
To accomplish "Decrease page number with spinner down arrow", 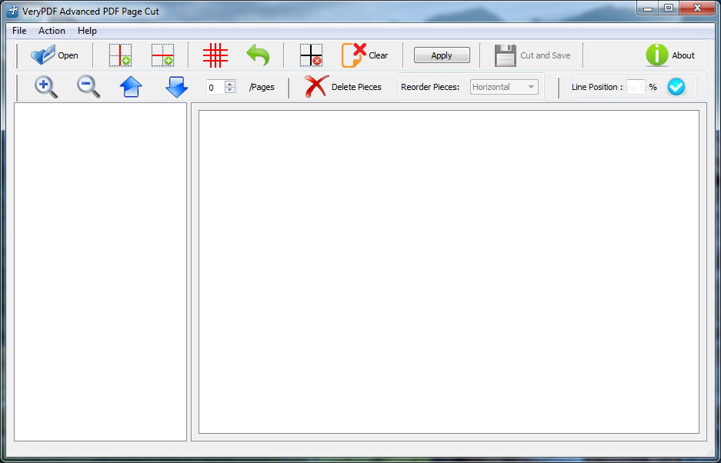I will [x=230, y=90].
